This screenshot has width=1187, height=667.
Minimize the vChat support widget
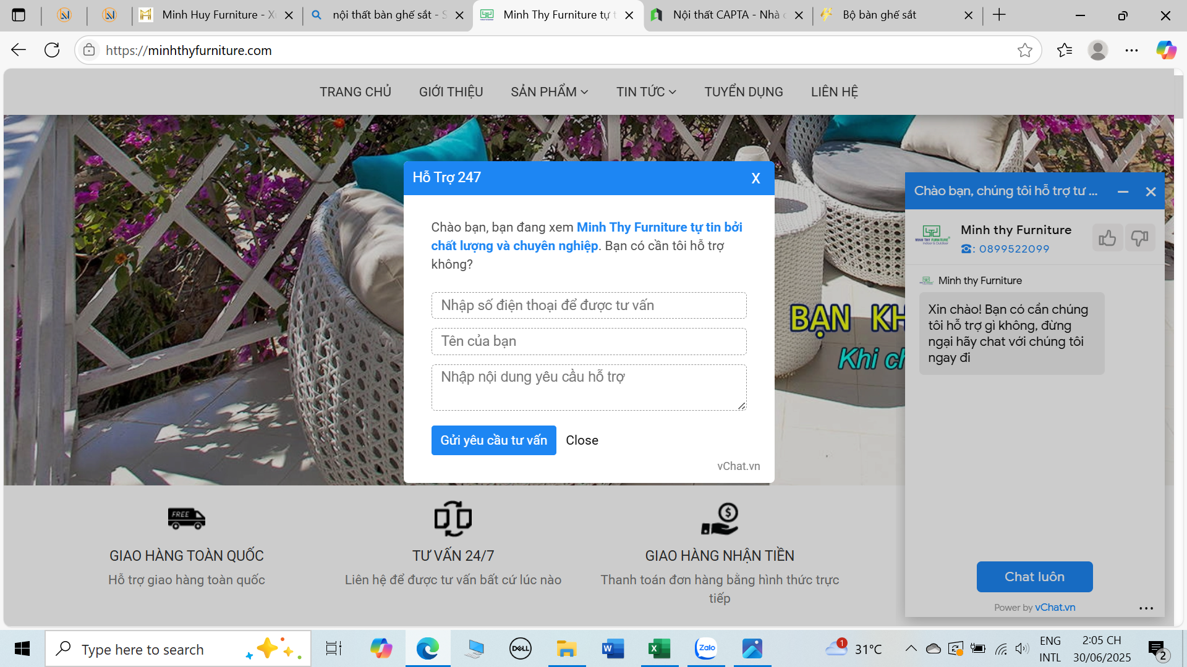tap(1123, 192)
